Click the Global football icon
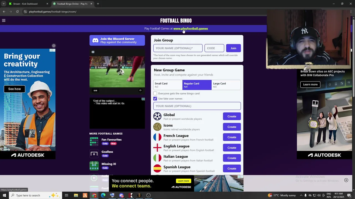 (x=157, y=116)
